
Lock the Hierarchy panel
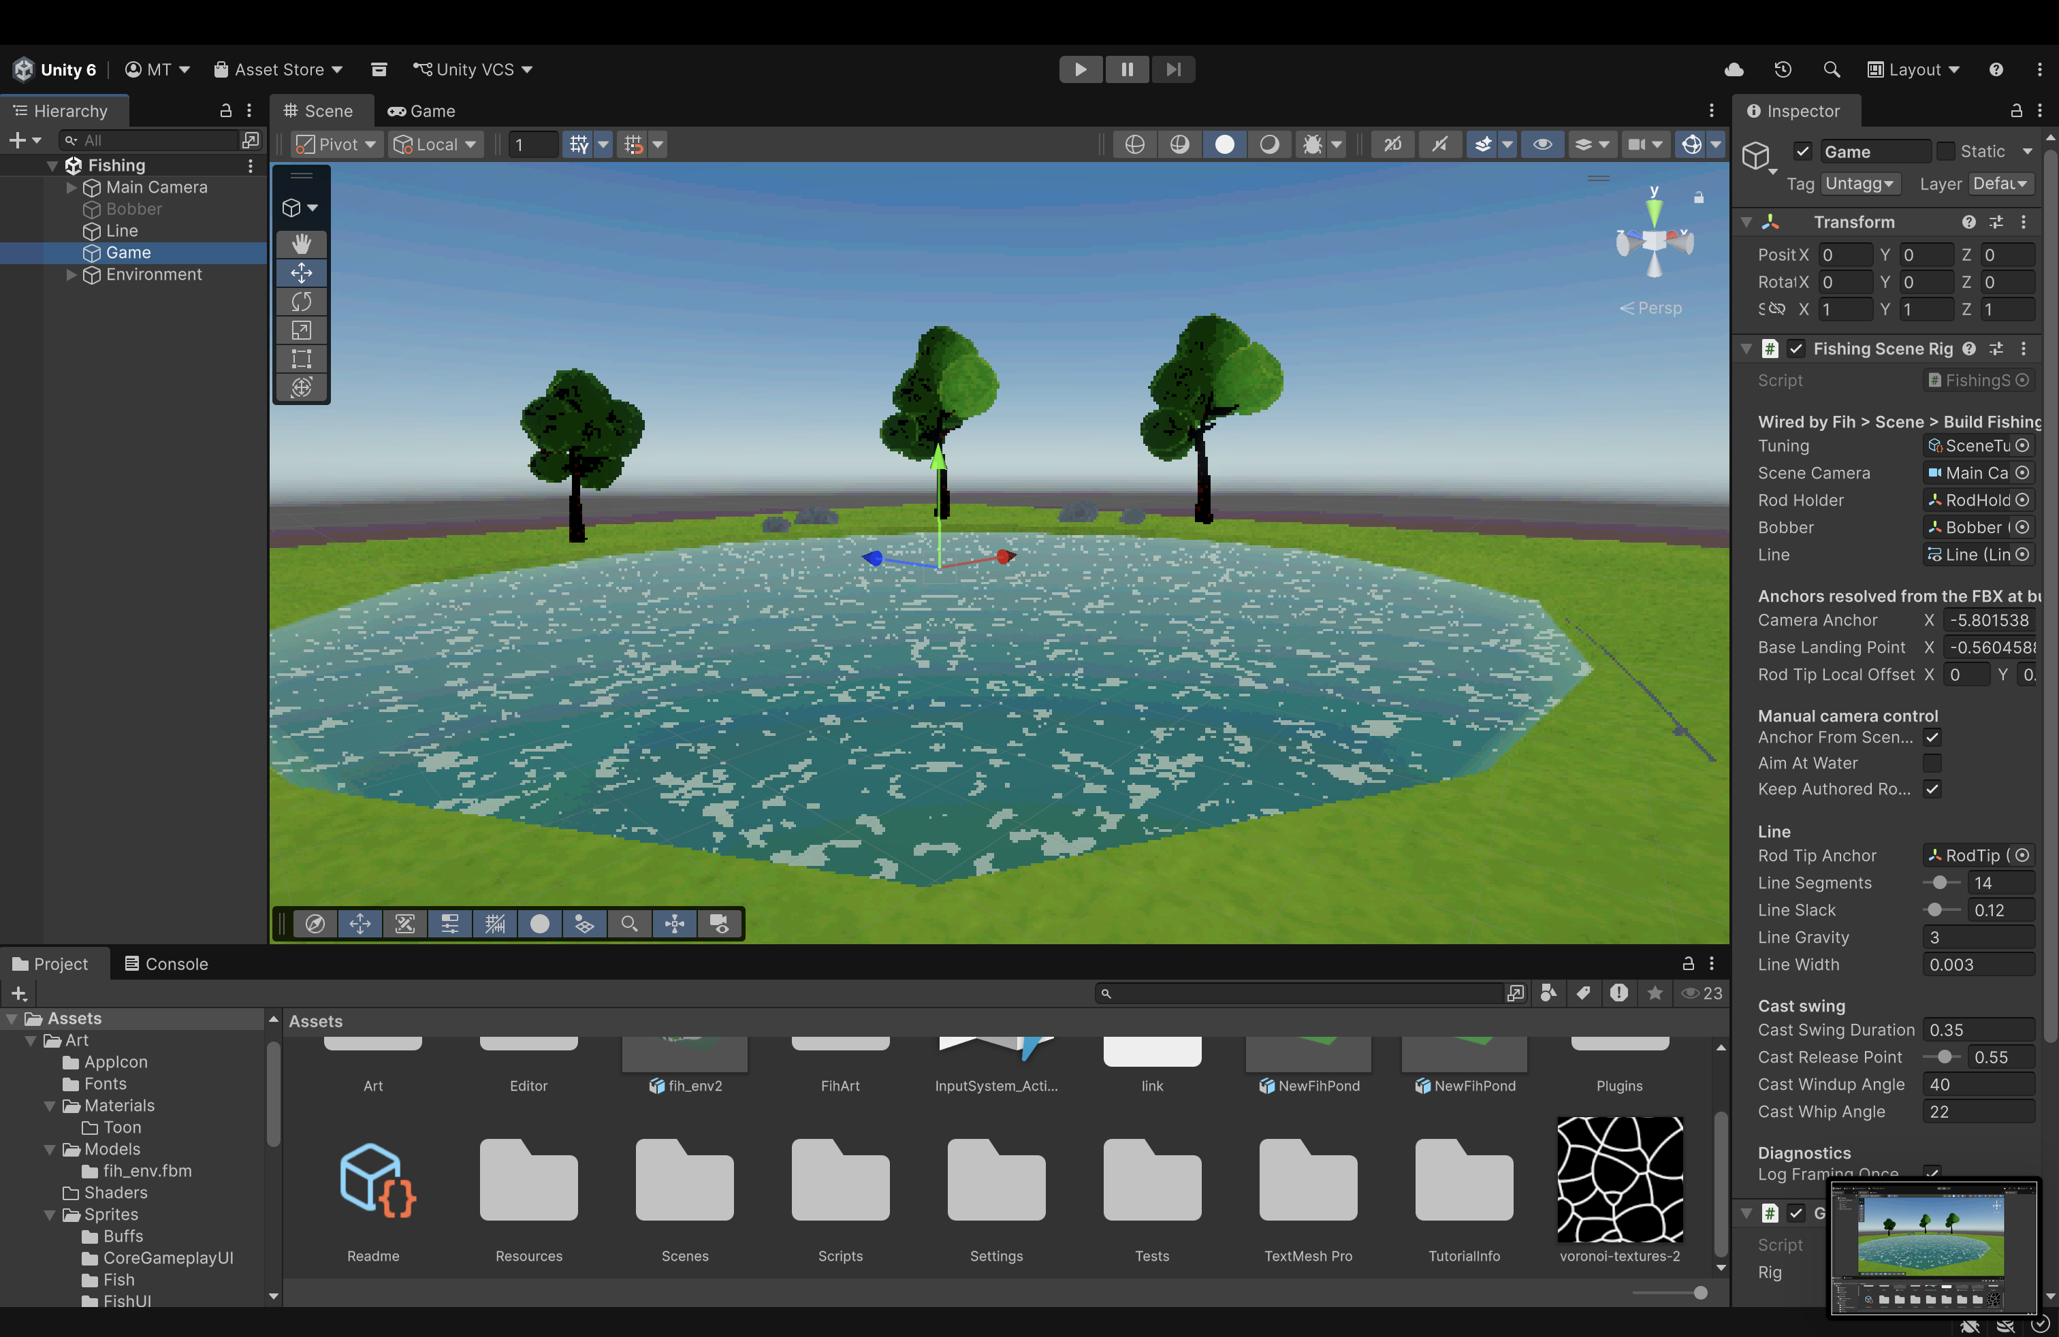pos(226,111)
